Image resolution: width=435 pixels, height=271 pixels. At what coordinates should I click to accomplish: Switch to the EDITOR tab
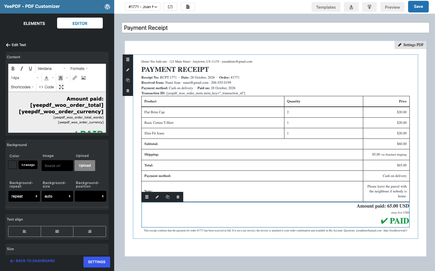point(80,23)
